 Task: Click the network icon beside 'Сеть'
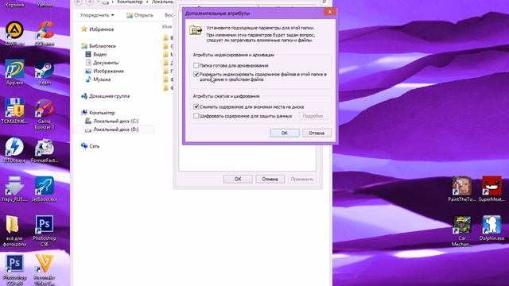[x=84, y=145]
